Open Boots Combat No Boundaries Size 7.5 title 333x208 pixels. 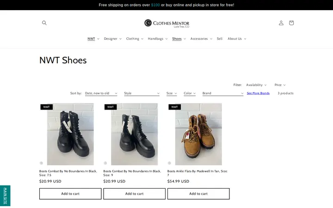(68, 173)
